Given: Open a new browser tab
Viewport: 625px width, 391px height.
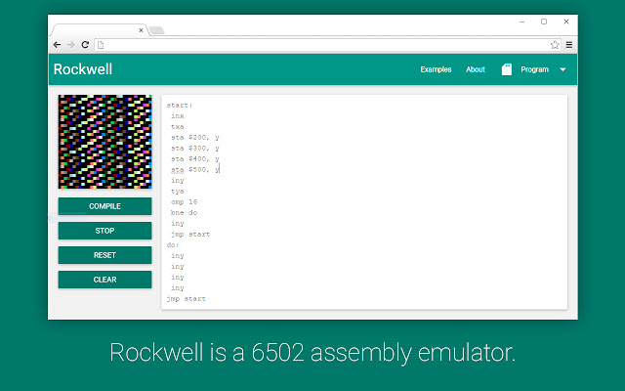Looking at the screenshot, I should (156, 30).
